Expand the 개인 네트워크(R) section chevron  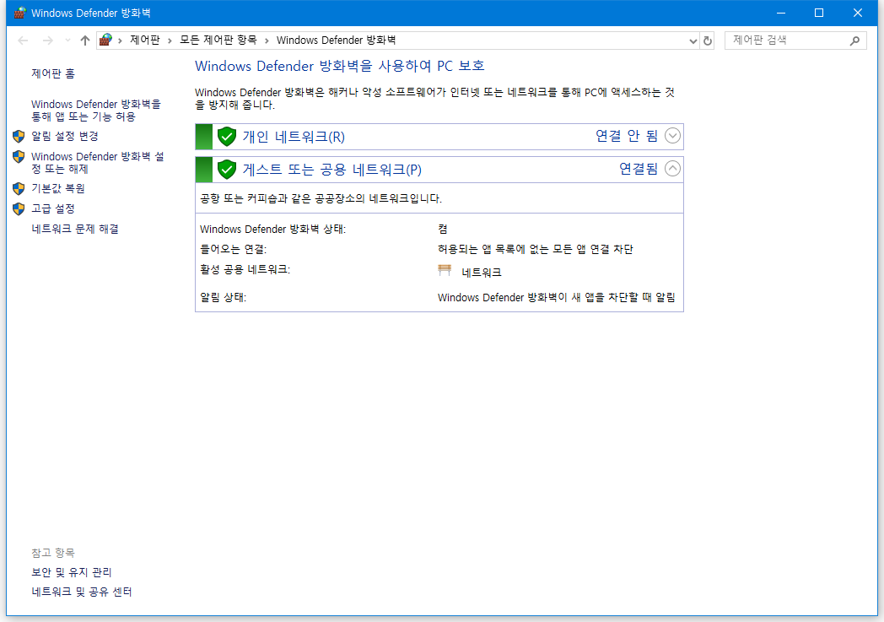[x=672, y=136]
